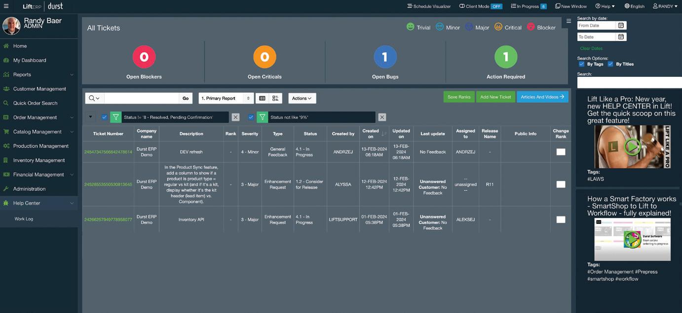The height and width of the screenshot is (313, 682).
Task: Filter by Critical severity face icon
Action: pyautogui.click(x=498, y=27)
